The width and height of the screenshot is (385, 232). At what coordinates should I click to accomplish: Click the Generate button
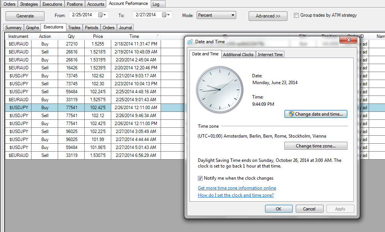click(25, 16)
